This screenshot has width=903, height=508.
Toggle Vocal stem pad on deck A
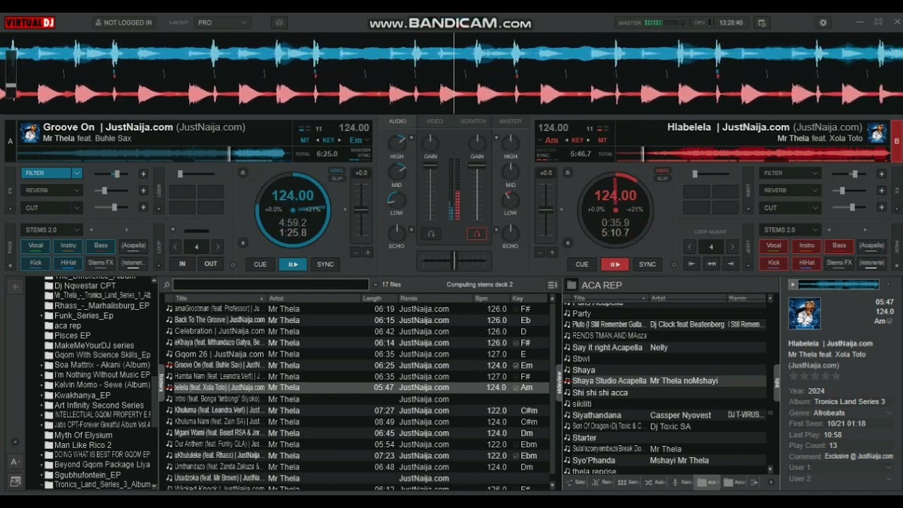(35, 246)
